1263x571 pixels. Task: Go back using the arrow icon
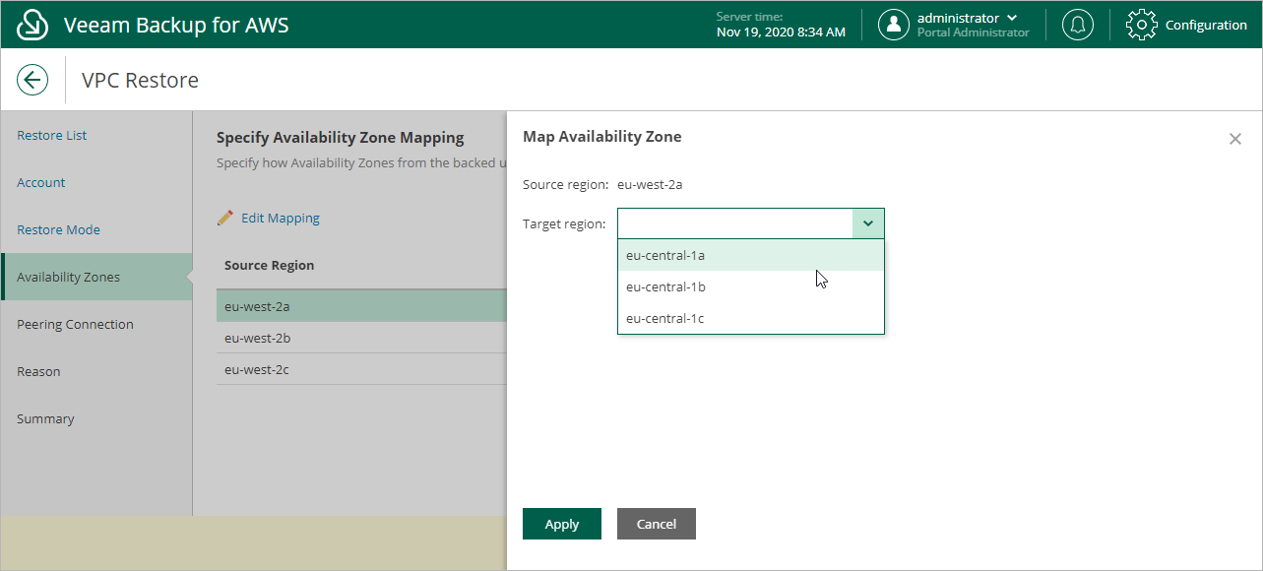point(32,80)
